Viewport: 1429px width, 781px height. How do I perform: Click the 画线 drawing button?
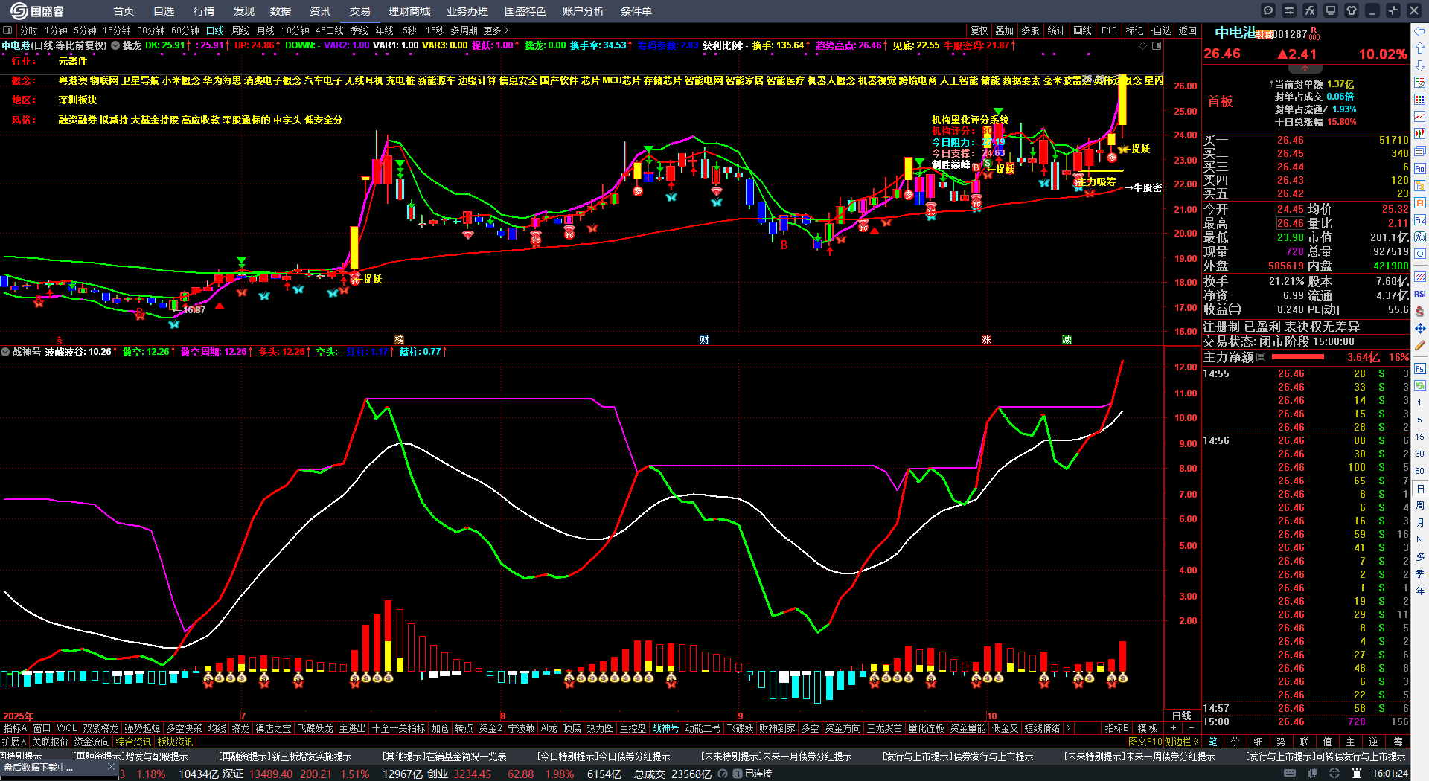click(1083, 30)
